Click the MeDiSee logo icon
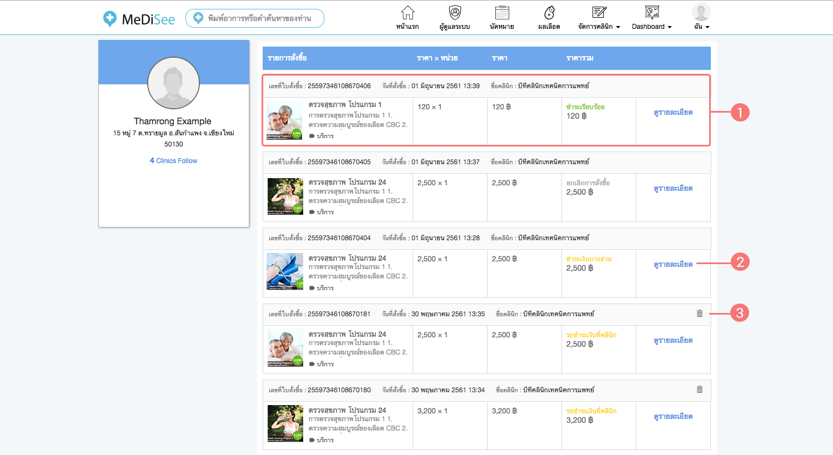 [110, 19]
